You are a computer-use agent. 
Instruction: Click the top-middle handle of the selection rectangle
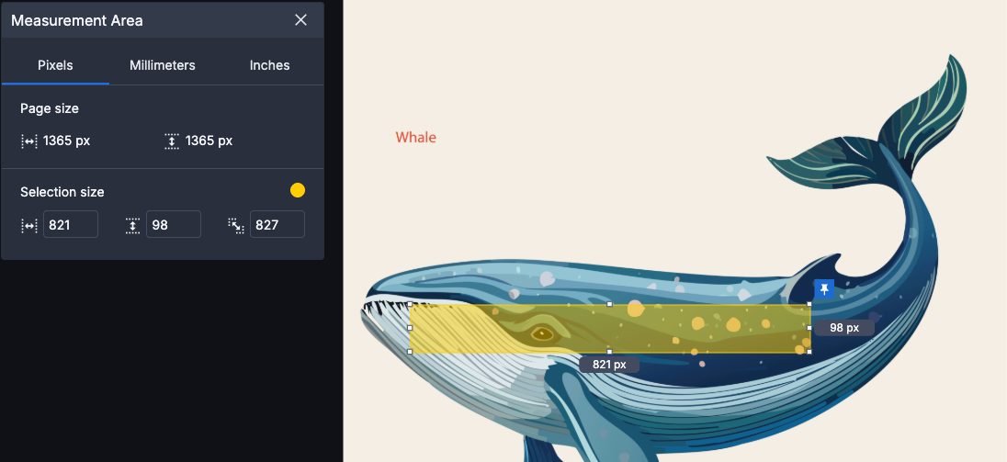click(609, 304)
